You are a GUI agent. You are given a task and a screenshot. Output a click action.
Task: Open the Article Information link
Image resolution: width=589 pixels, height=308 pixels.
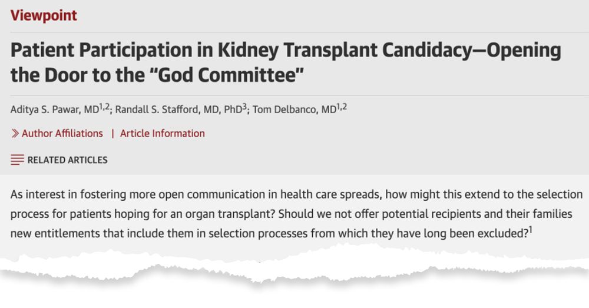coord(163,134)
